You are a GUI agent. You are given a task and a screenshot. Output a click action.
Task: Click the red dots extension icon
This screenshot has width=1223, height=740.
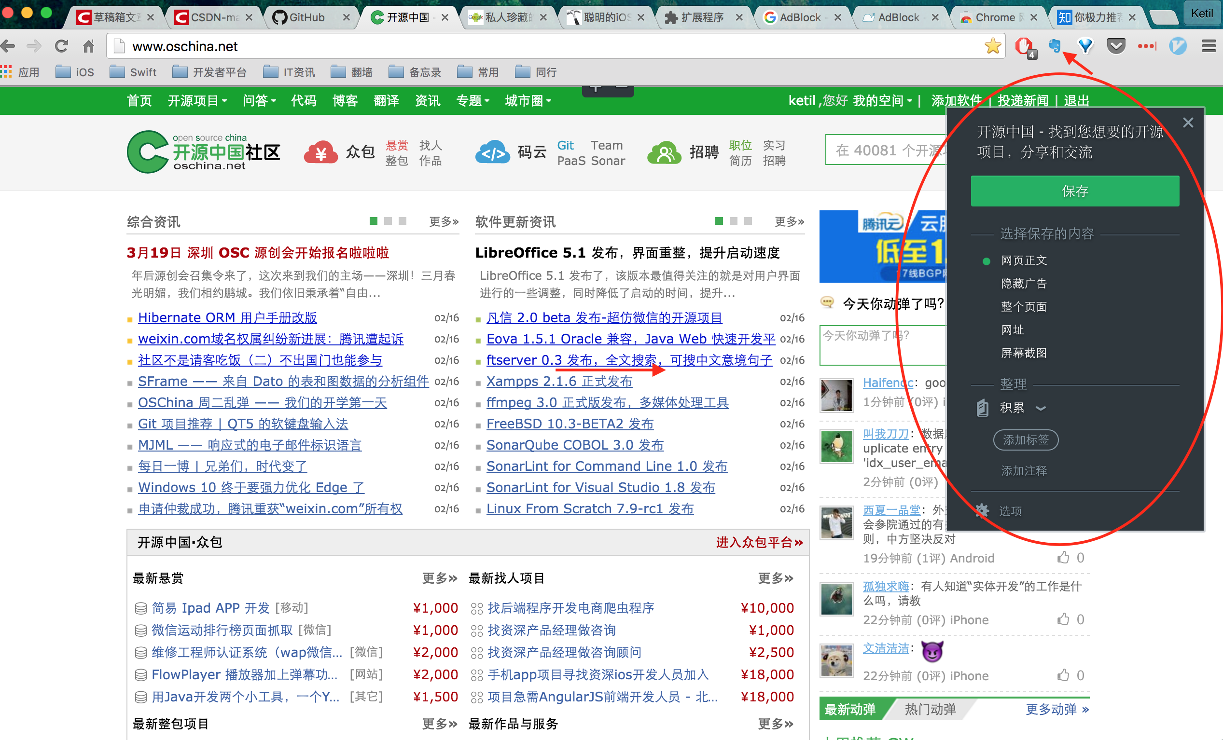(1147, 46)
